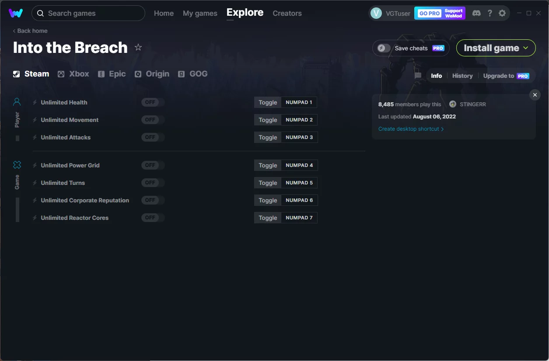The width and height of the screenshot is (549, 361).
Task: Change the NUMPAD 3 hotkey
Action: pyautogui.click(x=299, y=137)
